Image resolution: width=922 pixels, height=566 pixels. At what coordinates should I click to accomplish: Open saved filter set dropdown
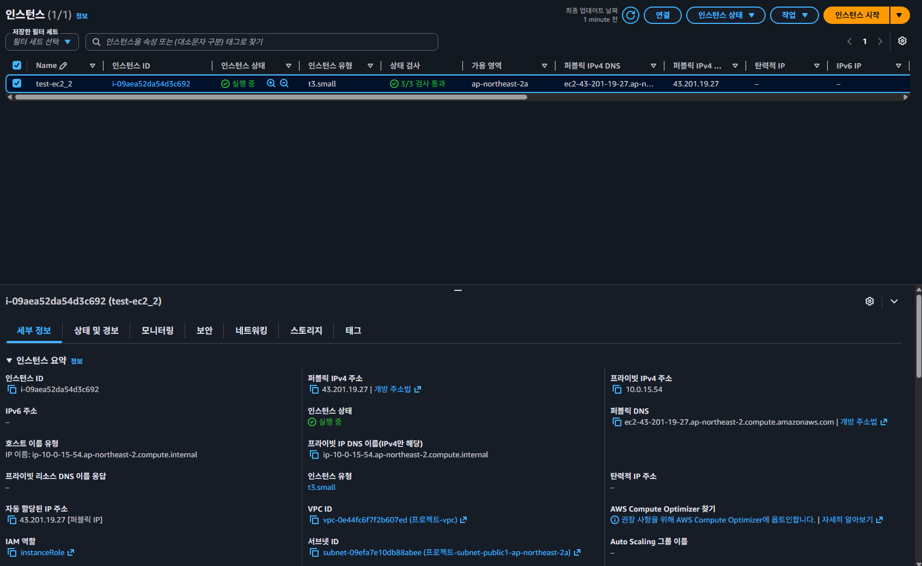pos(42,42)
